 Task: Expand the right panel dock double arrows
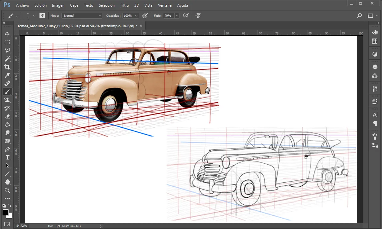tap(378, 23)
